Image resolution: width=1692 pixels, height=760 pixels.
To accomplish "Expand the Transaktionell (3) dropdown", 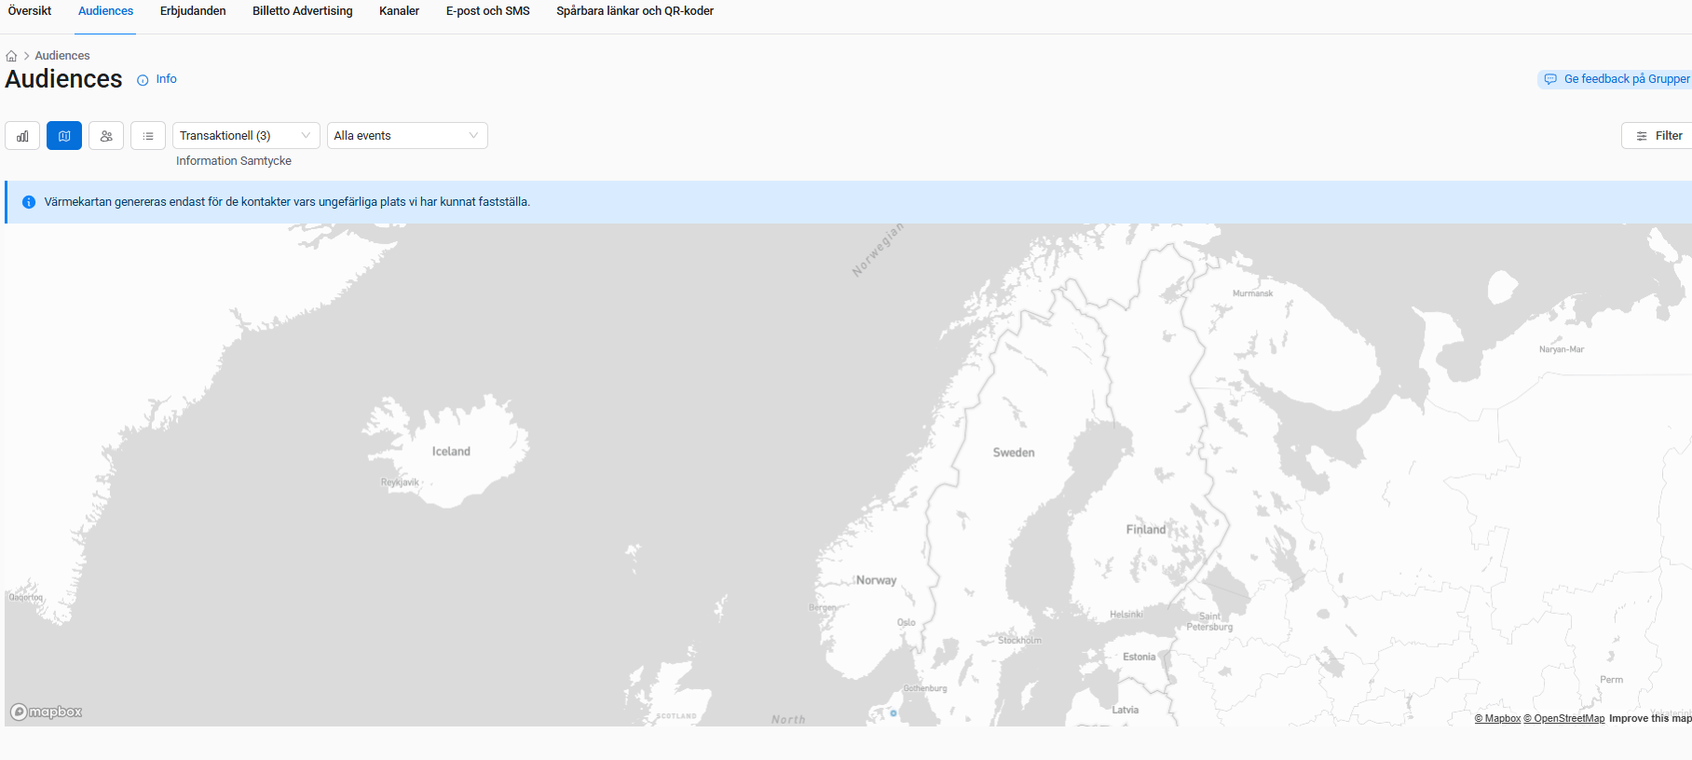I will pyautogui.click(x=246, y=136).
